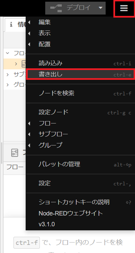The height and width of the screenshot is (253, 135).
Task: Expand the グループ submenu
Action: (80, 145)
